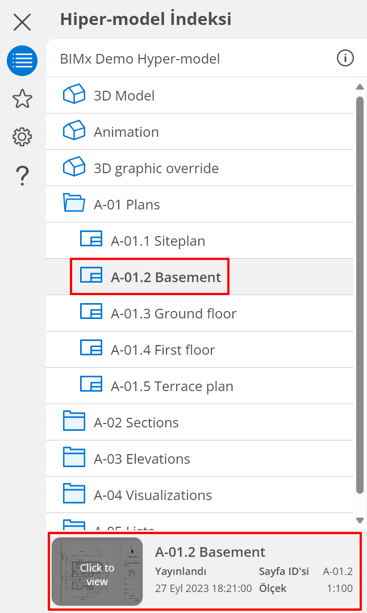
Task: Expand A-04 Visualizations folder
Action: pos(152,495)
